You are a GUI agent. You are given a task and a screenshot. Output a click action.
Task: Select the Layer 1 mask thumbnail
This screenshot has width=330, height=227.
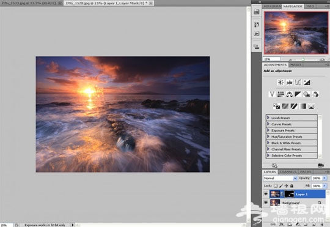289,194
